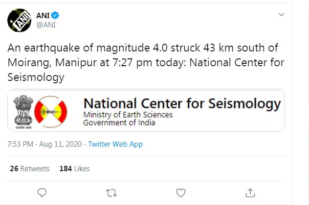Expand the tweet's more options chevron

281,15
